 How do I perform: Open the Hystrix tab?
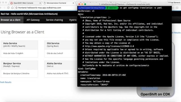(73, 20)
